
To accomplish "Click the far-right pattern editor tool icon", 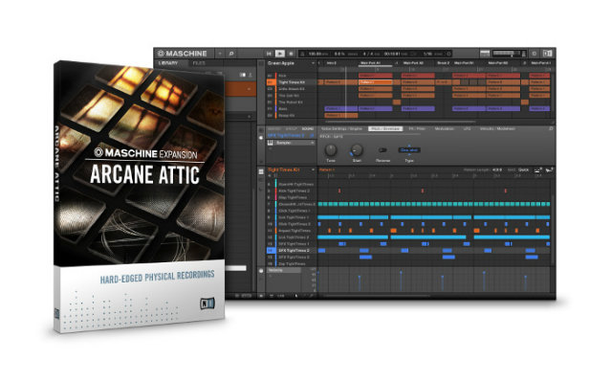I will (549, 170).
